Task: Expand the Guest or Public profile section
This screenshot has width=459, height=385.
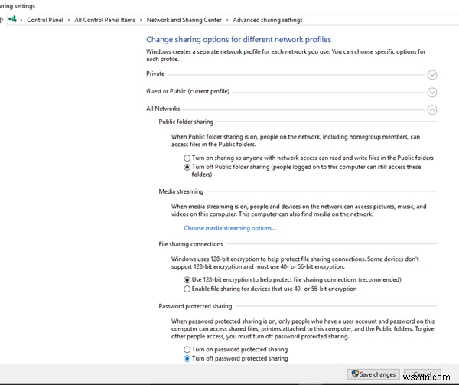Action: [431, 93]
